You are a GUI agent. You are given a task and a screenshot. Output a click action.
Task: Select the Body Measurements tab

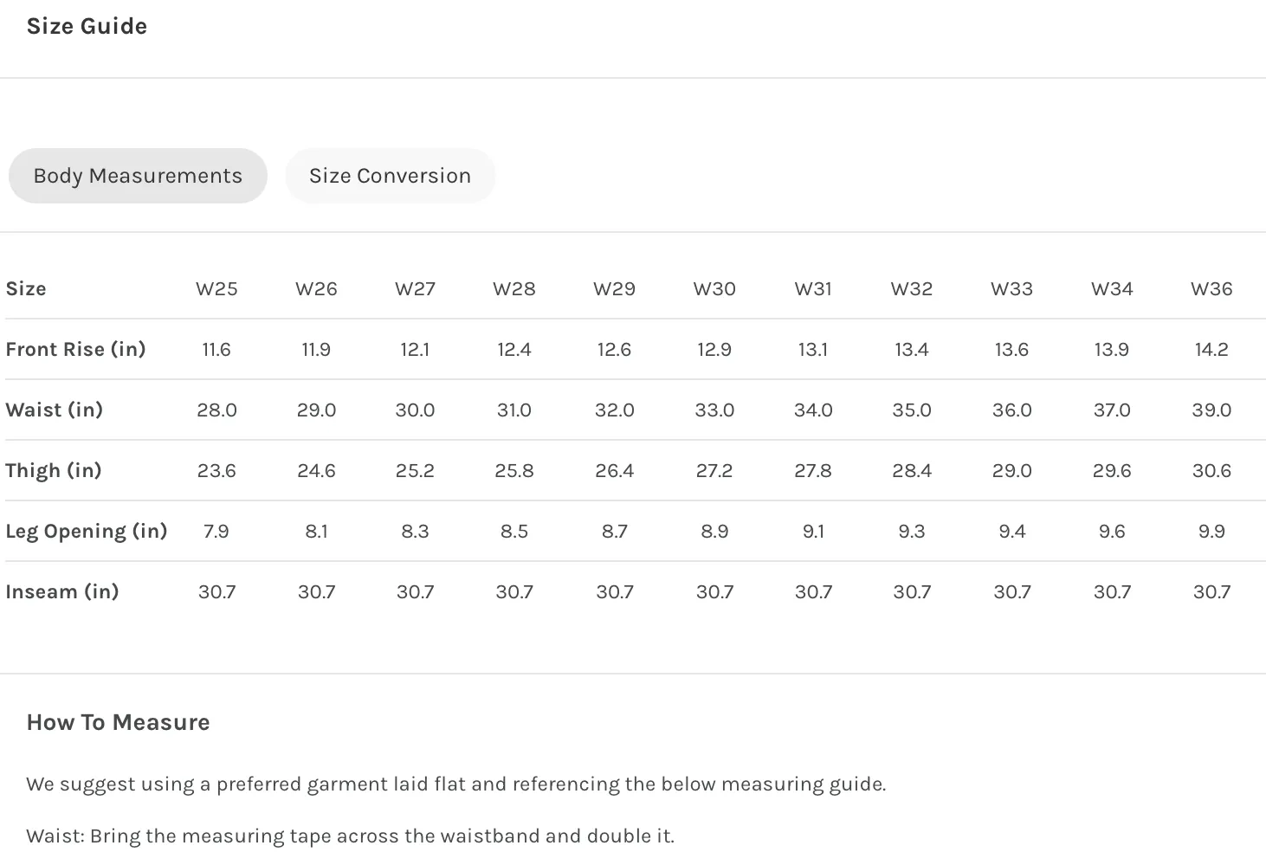click(138, 176)
